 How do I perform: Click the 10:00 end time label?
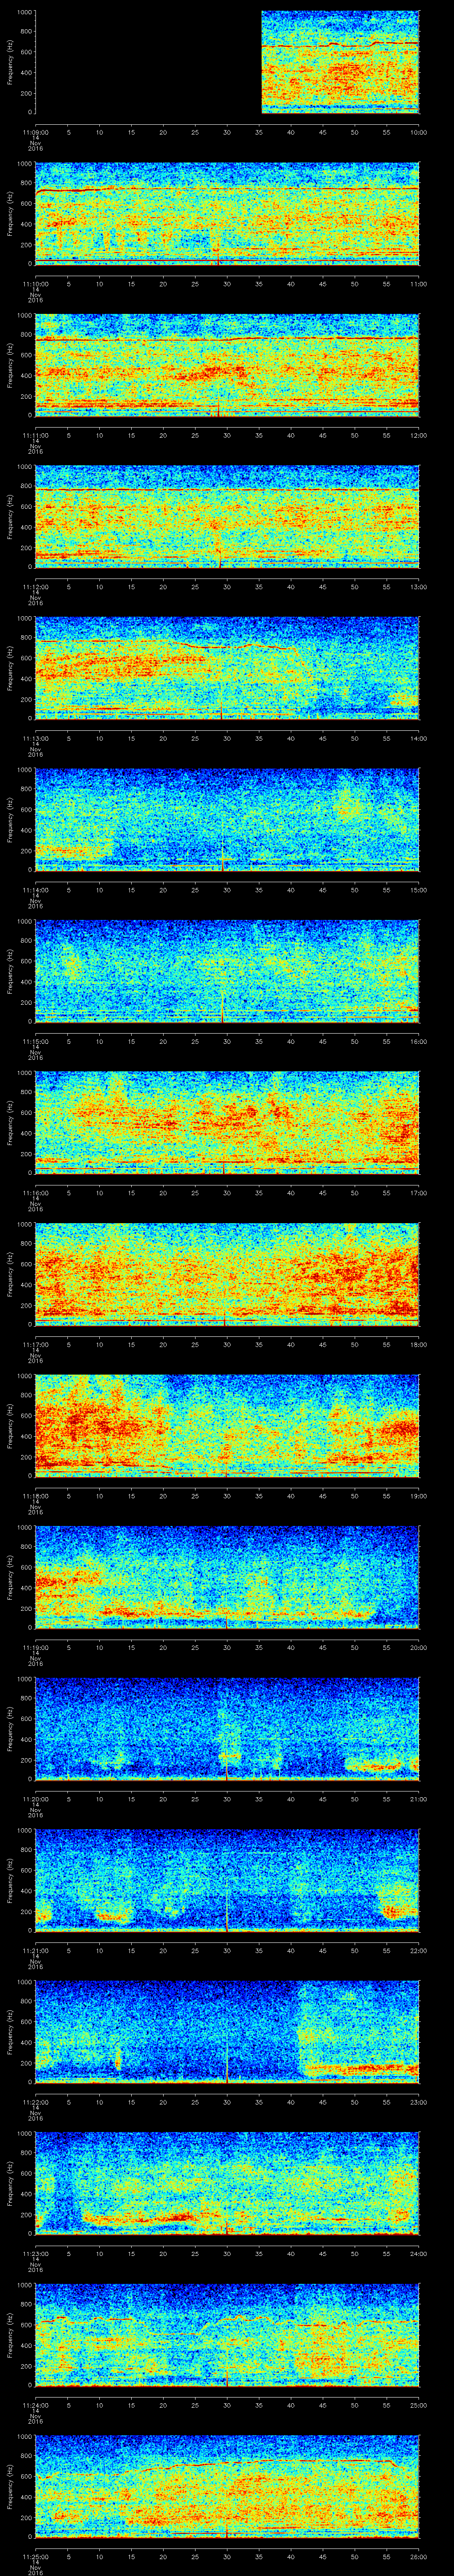click(418, 132)
